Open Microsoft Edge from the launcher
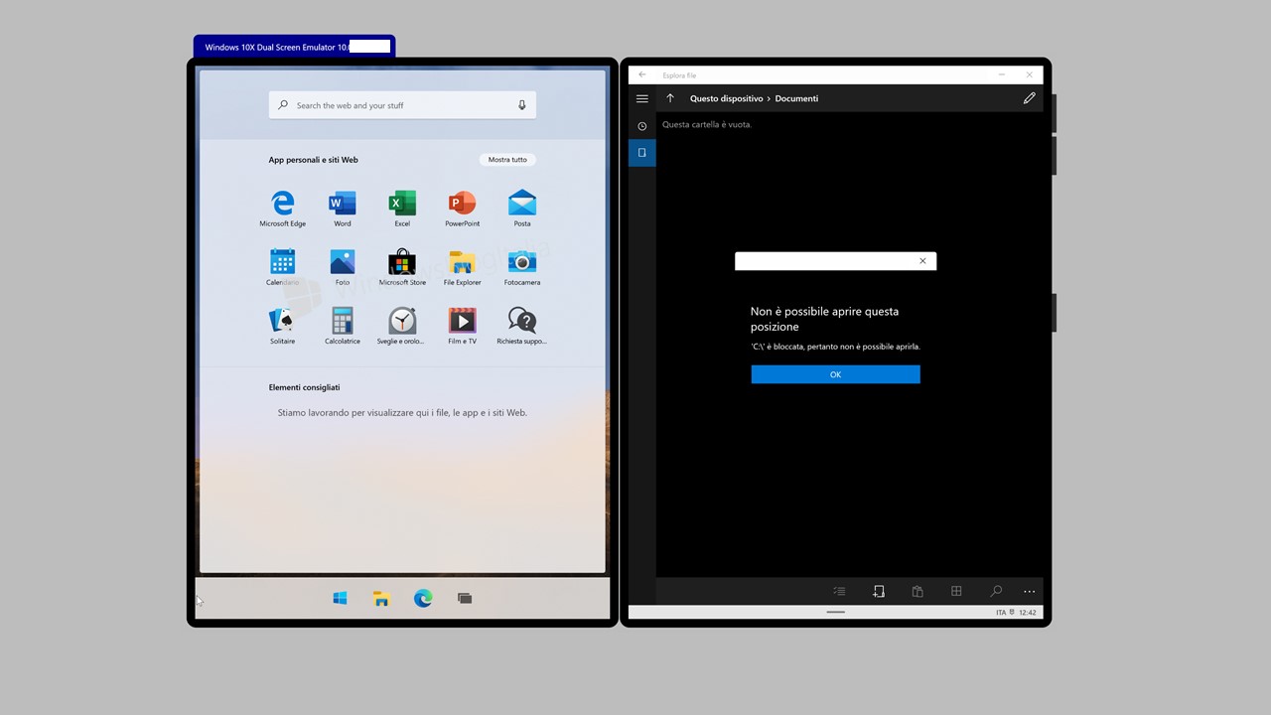The image size is (1271, 715). click(283, 210)
